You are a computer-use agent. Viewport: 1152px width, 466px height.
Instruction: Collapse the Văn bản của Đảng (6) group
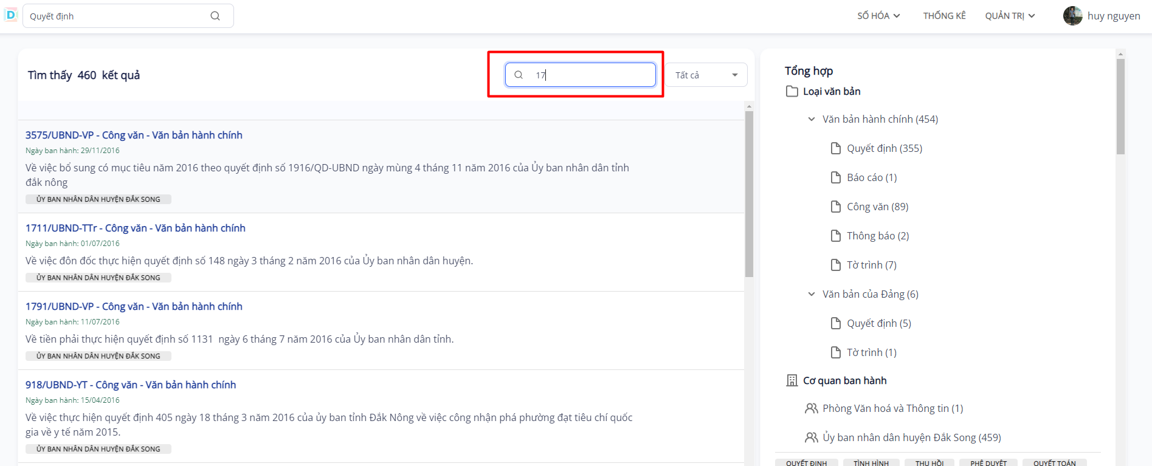tap(811, 294)
